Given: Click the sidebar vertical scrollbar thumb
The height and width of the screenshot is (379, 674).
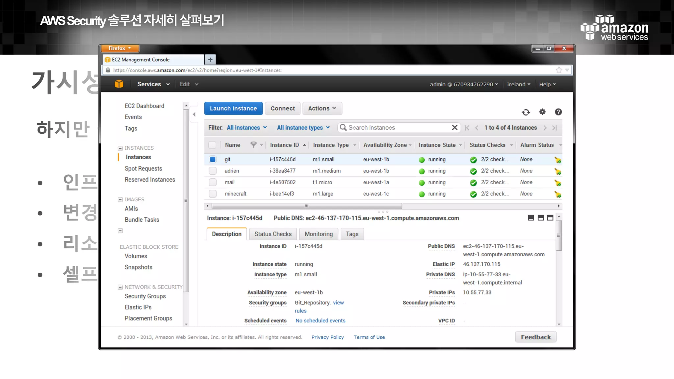Looking at the screenshot, I should (x=186, y=200).
